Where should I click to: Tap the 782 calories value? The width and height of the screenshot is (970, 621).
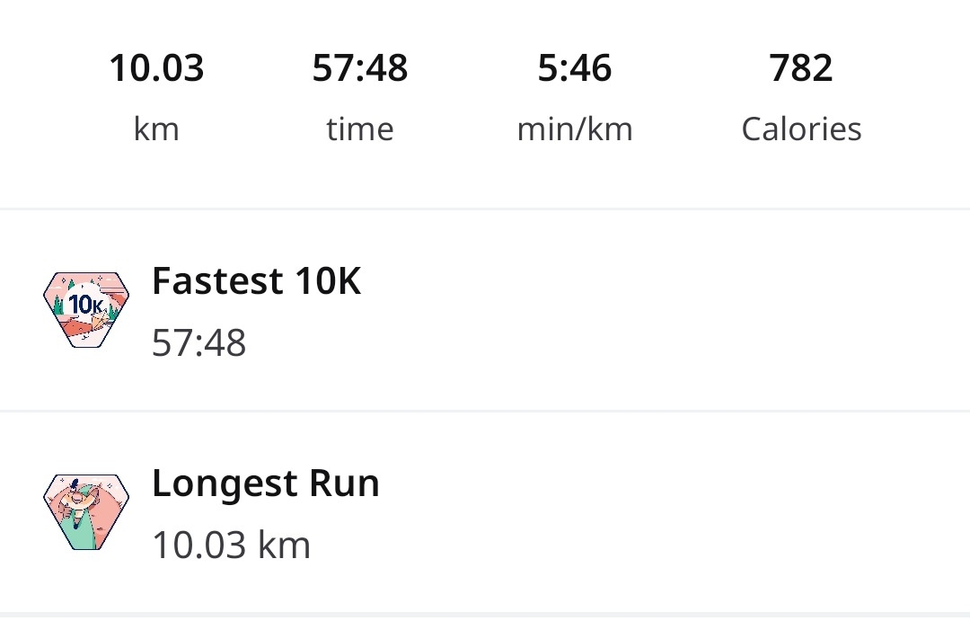click(x=801, y=68)
